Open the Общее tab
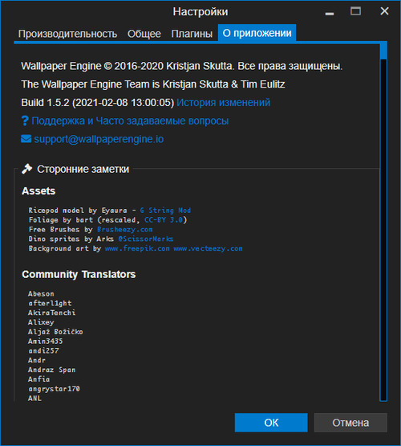 click(x=144, y=34)
